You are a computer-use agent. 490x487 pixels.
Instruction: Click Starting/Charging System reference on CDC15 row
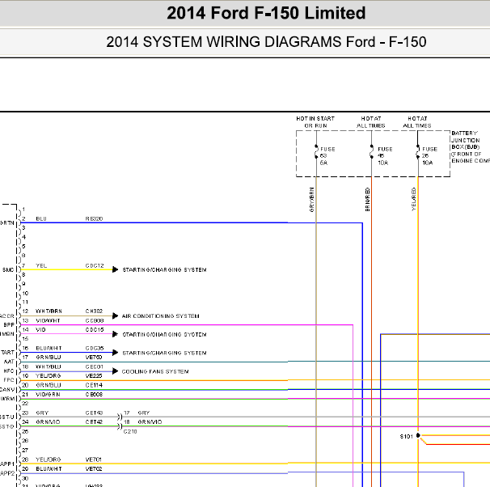(x=164, y=334)
